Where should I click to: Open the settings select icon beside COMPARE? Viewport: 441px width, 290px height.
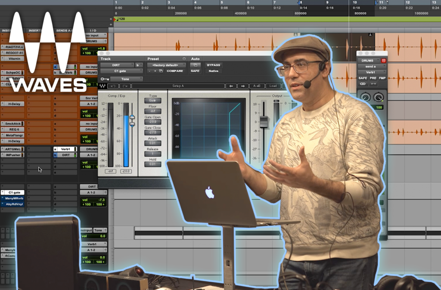click(161, 71)
